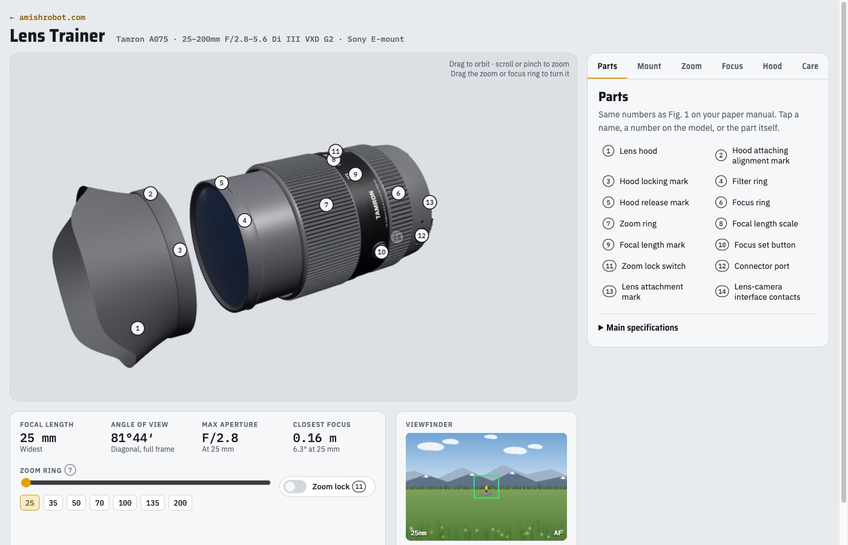Tap hotspot 6 near the focus ring
This screenshot has height=545, width=848.
tap(399, 193)
